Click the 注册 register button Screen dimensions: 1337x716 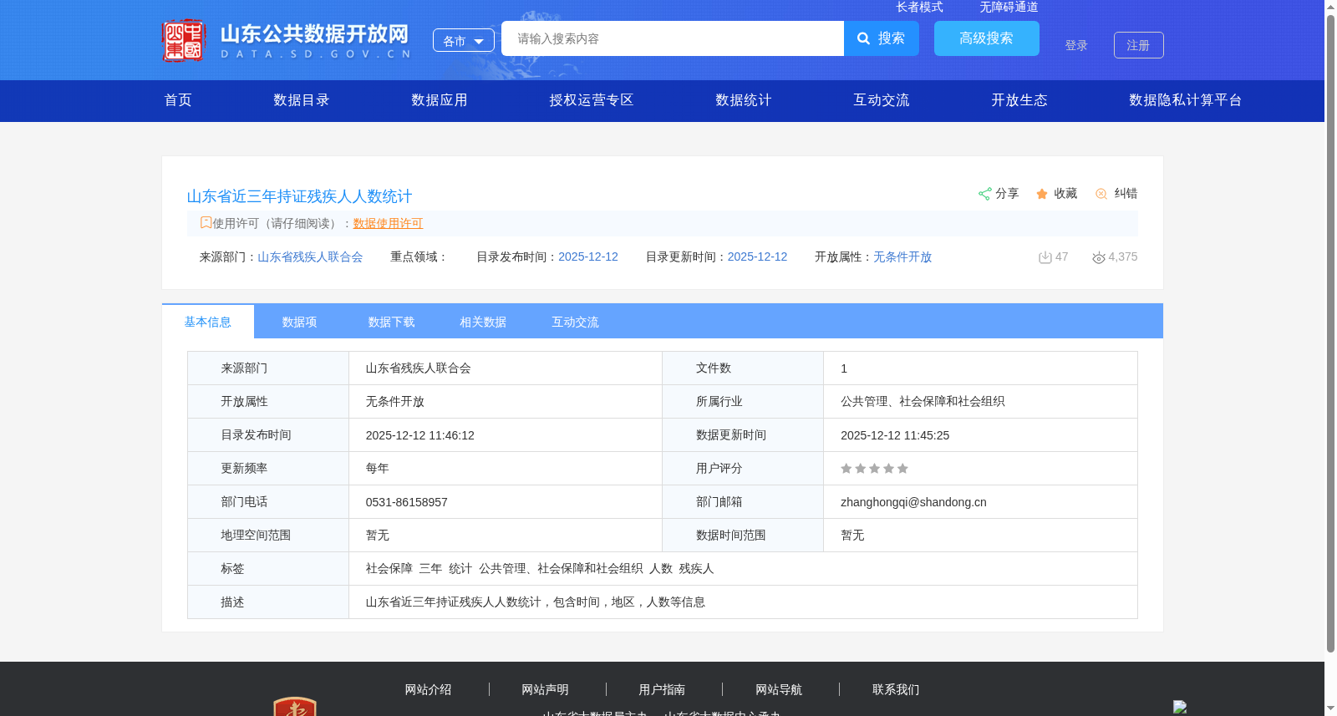tap(1139, 45)
